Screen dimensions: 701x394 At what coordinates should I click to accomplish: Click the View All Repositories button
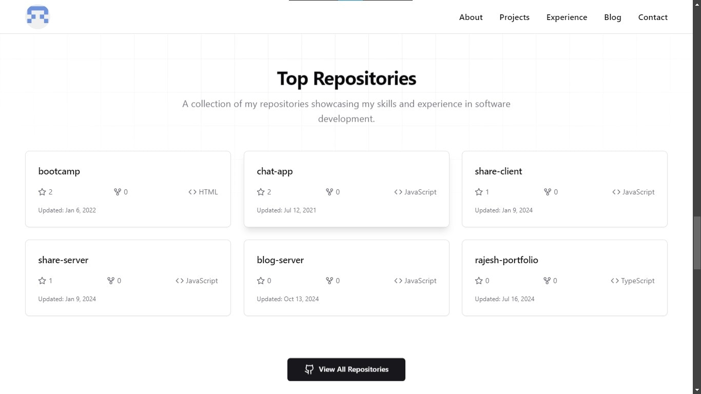[x=346, y=369]
